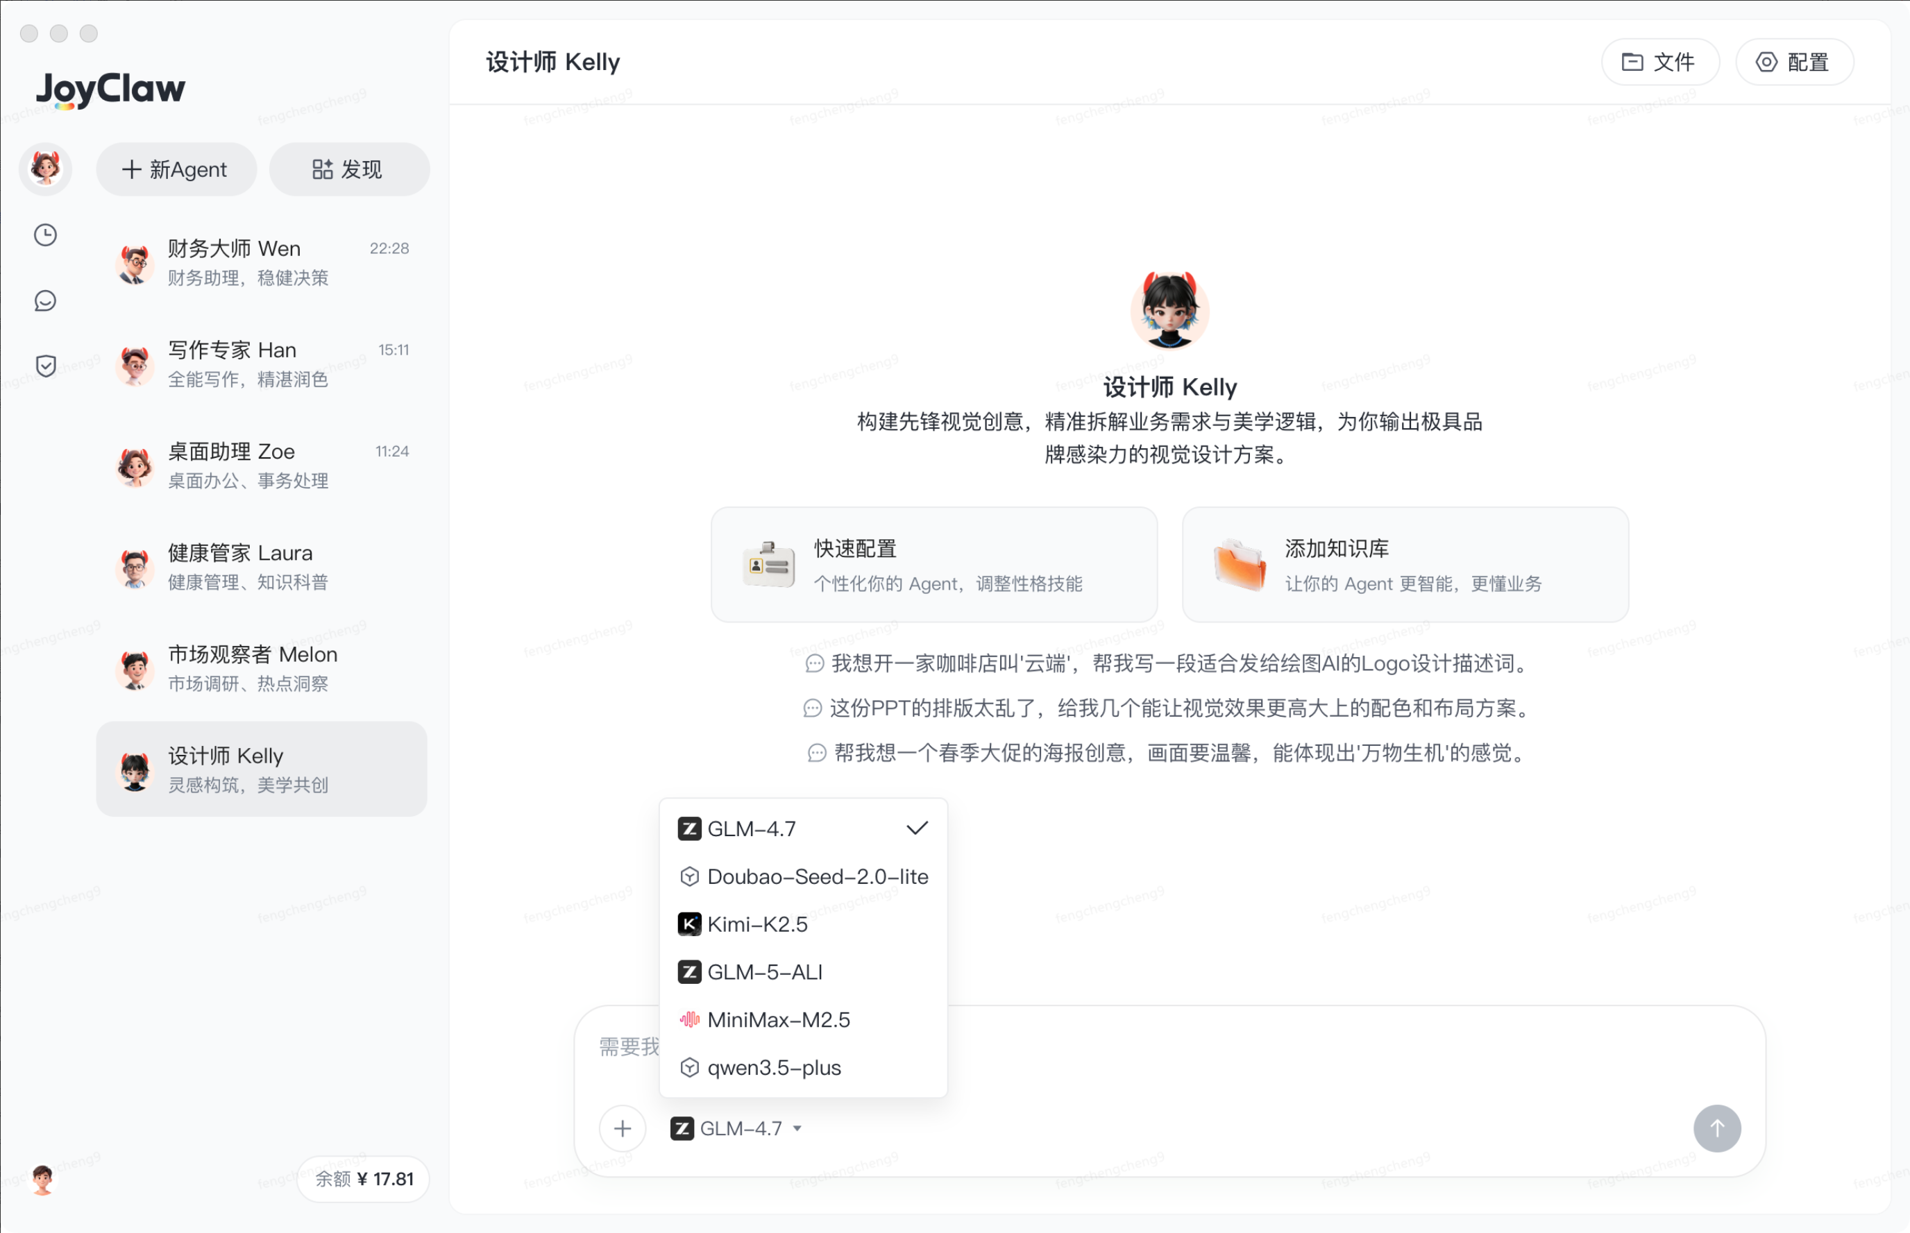
Task: Choose the PPT layout prompt suggestion
Action: 1169,708
